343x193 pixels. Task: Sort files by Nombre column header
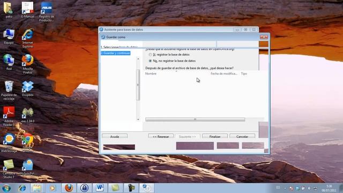151,73
